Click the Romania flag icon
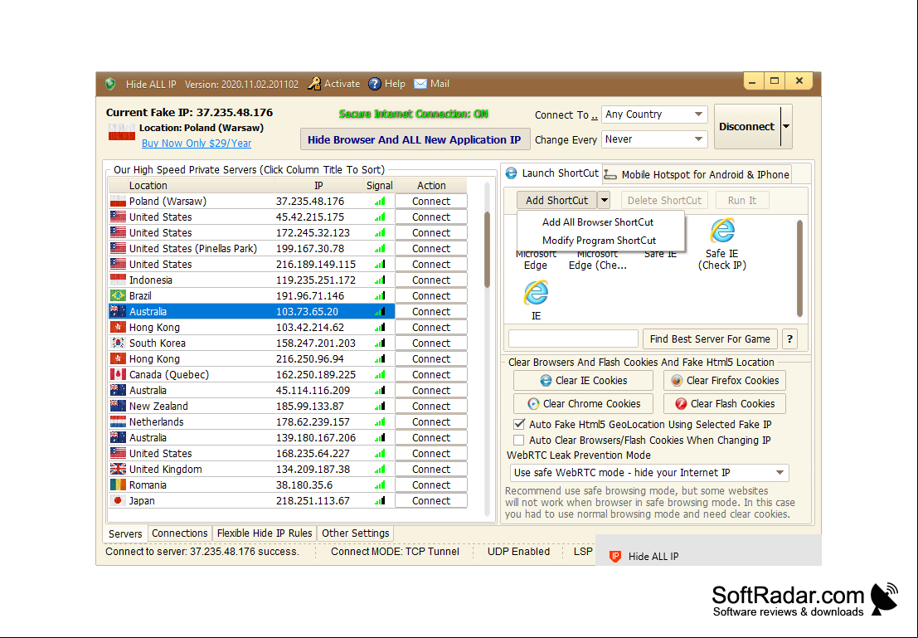This screenshot has height=638, width=918. (119, 485)
